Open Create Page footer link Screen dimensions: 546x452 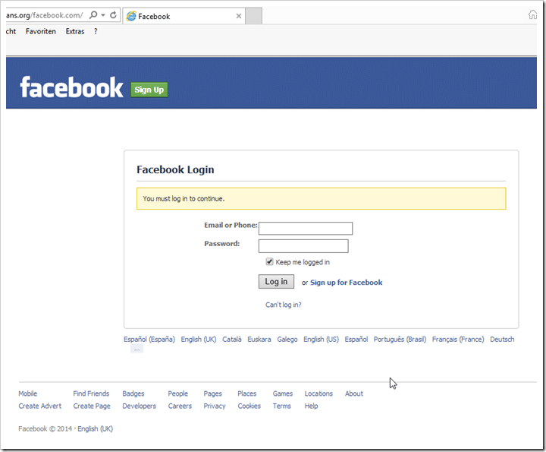[92, 406]
